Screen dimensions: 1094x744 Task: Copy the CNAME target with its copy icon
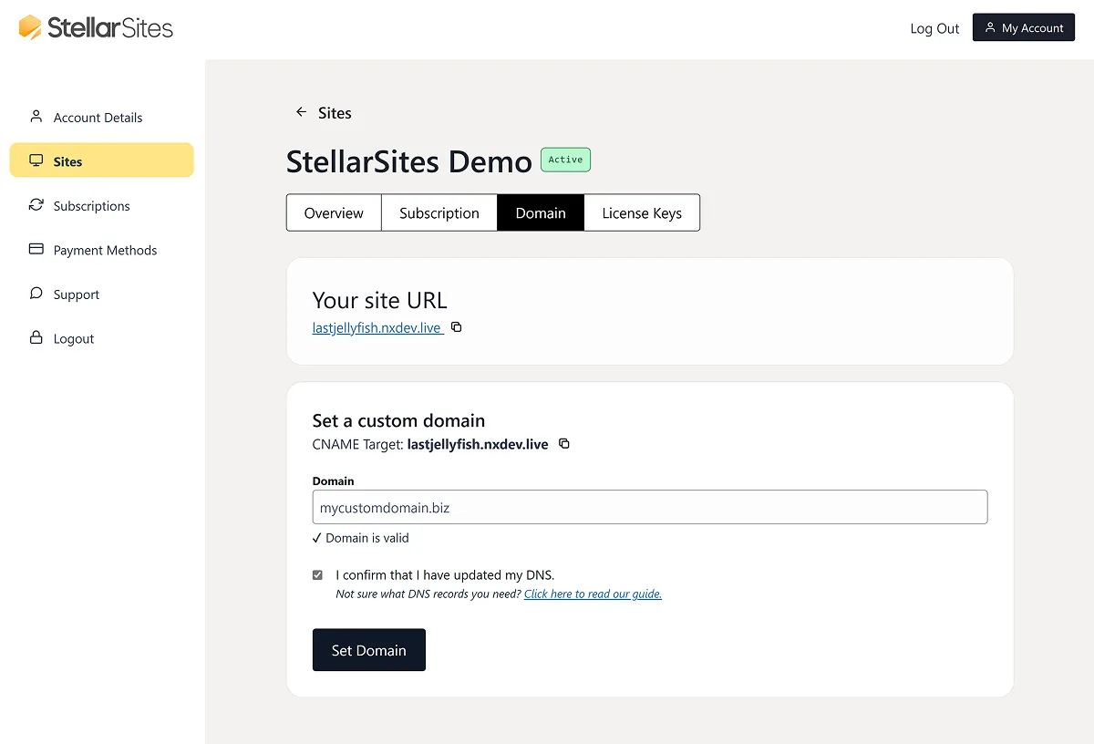click(x=563, y=444)
